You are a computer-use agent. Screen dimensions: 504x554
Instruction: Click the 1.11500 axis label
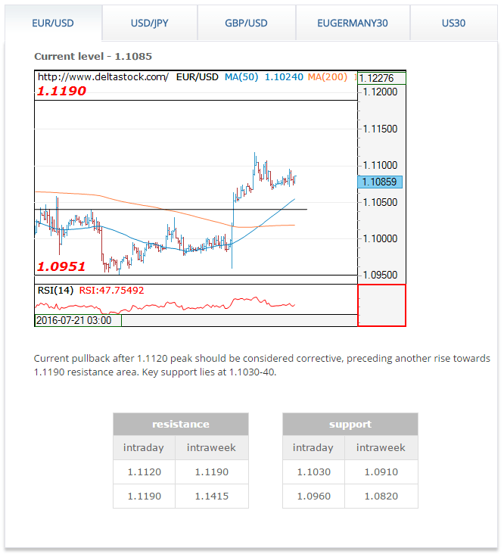point(380,129)
